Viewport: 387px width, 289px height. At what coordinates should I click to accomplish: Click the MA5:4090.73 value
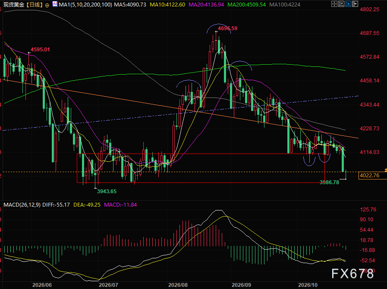tap(130, 5)
